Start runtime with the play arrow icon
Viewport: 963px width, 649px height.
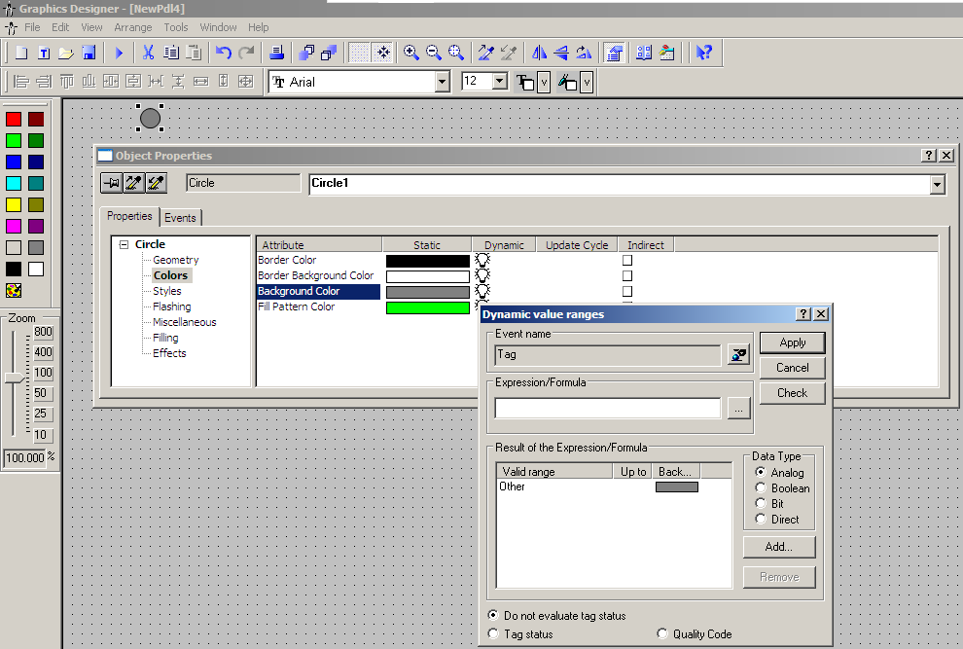point(120,53)
